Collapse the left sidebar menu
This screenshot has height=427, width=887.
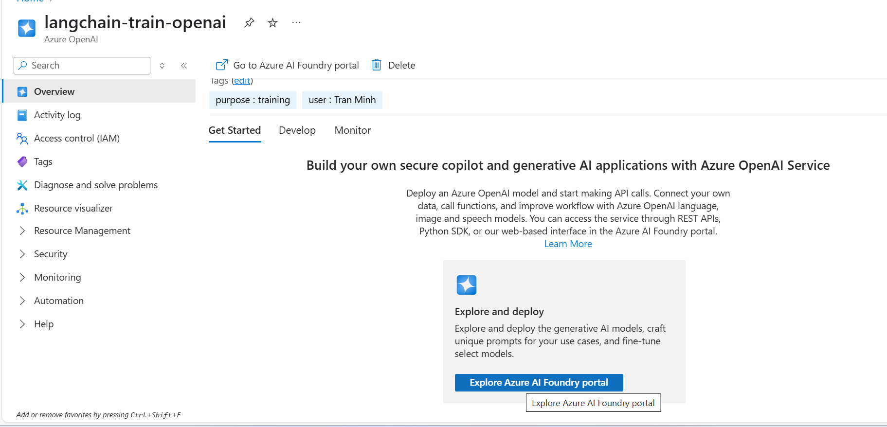(184, 66)
